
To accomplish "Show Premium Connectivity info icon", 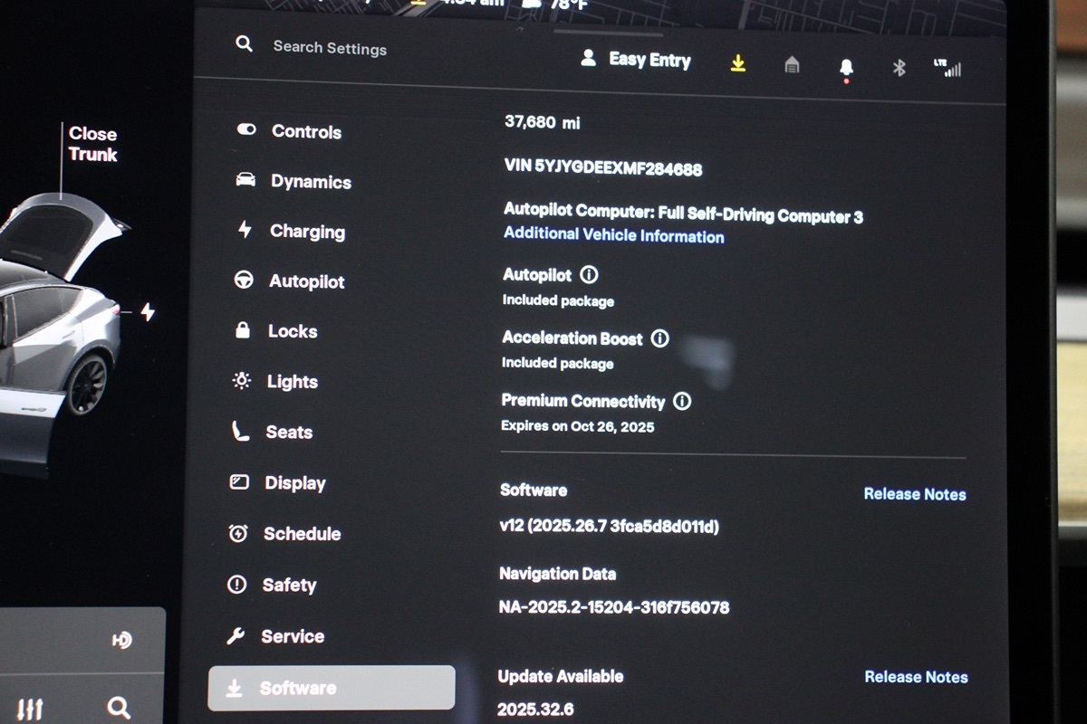I will point(682,401).
